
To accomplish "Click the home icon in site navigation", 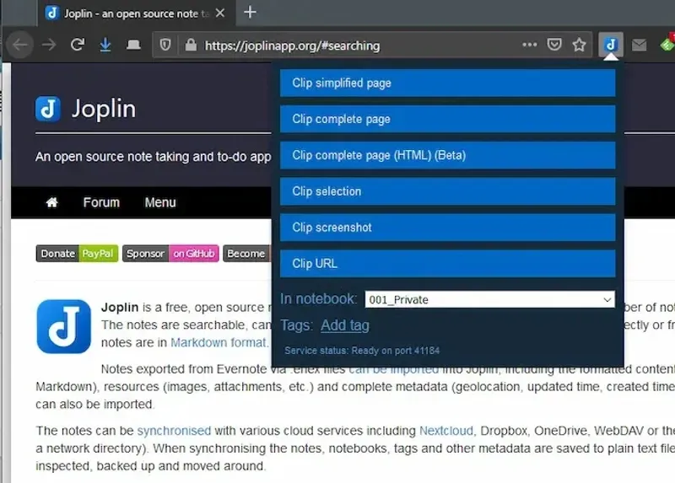I will pos(51,202).
